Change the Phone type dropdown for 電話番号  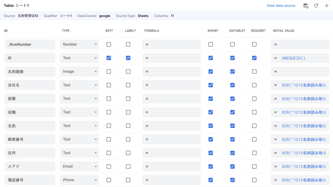tap(79, 180)
